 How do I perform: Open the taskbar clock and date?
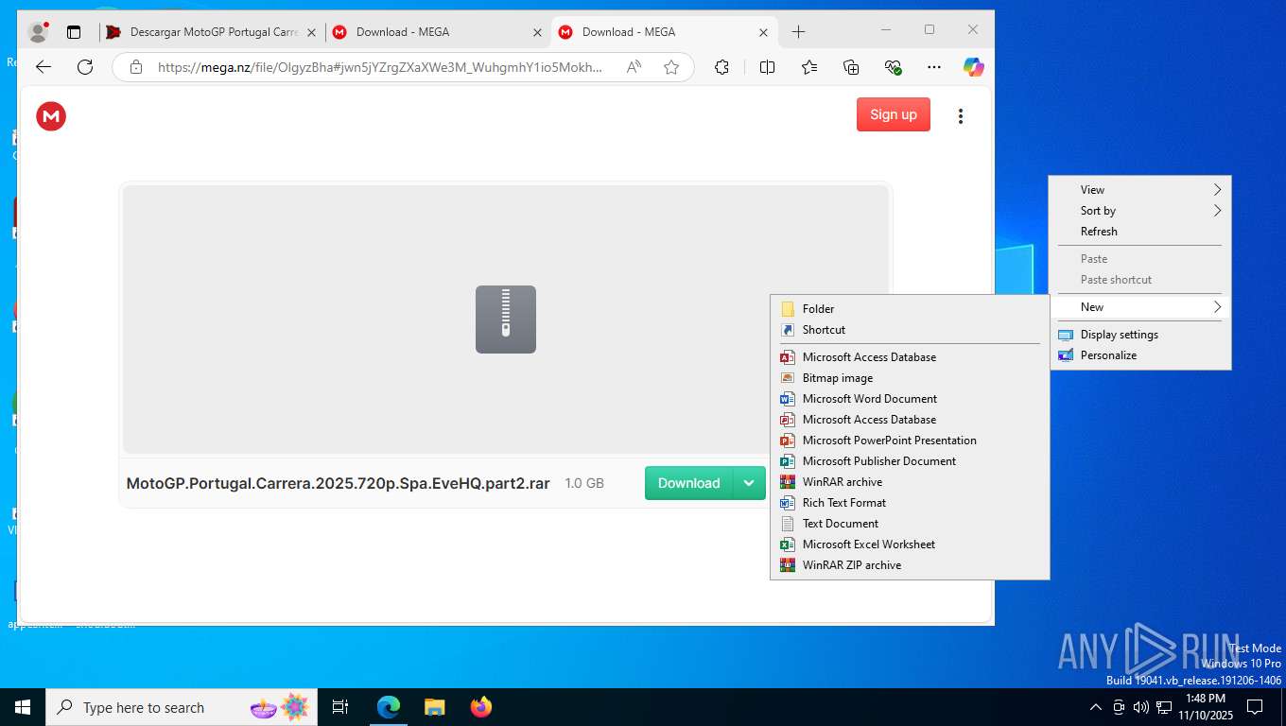click(1205, 707)
